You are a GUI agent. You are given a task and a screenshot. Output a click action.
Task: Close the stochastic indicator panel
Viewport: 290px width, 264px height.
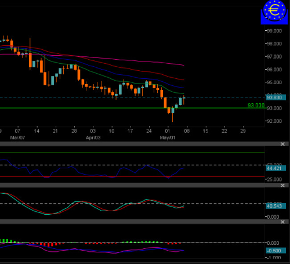point(282,186)
